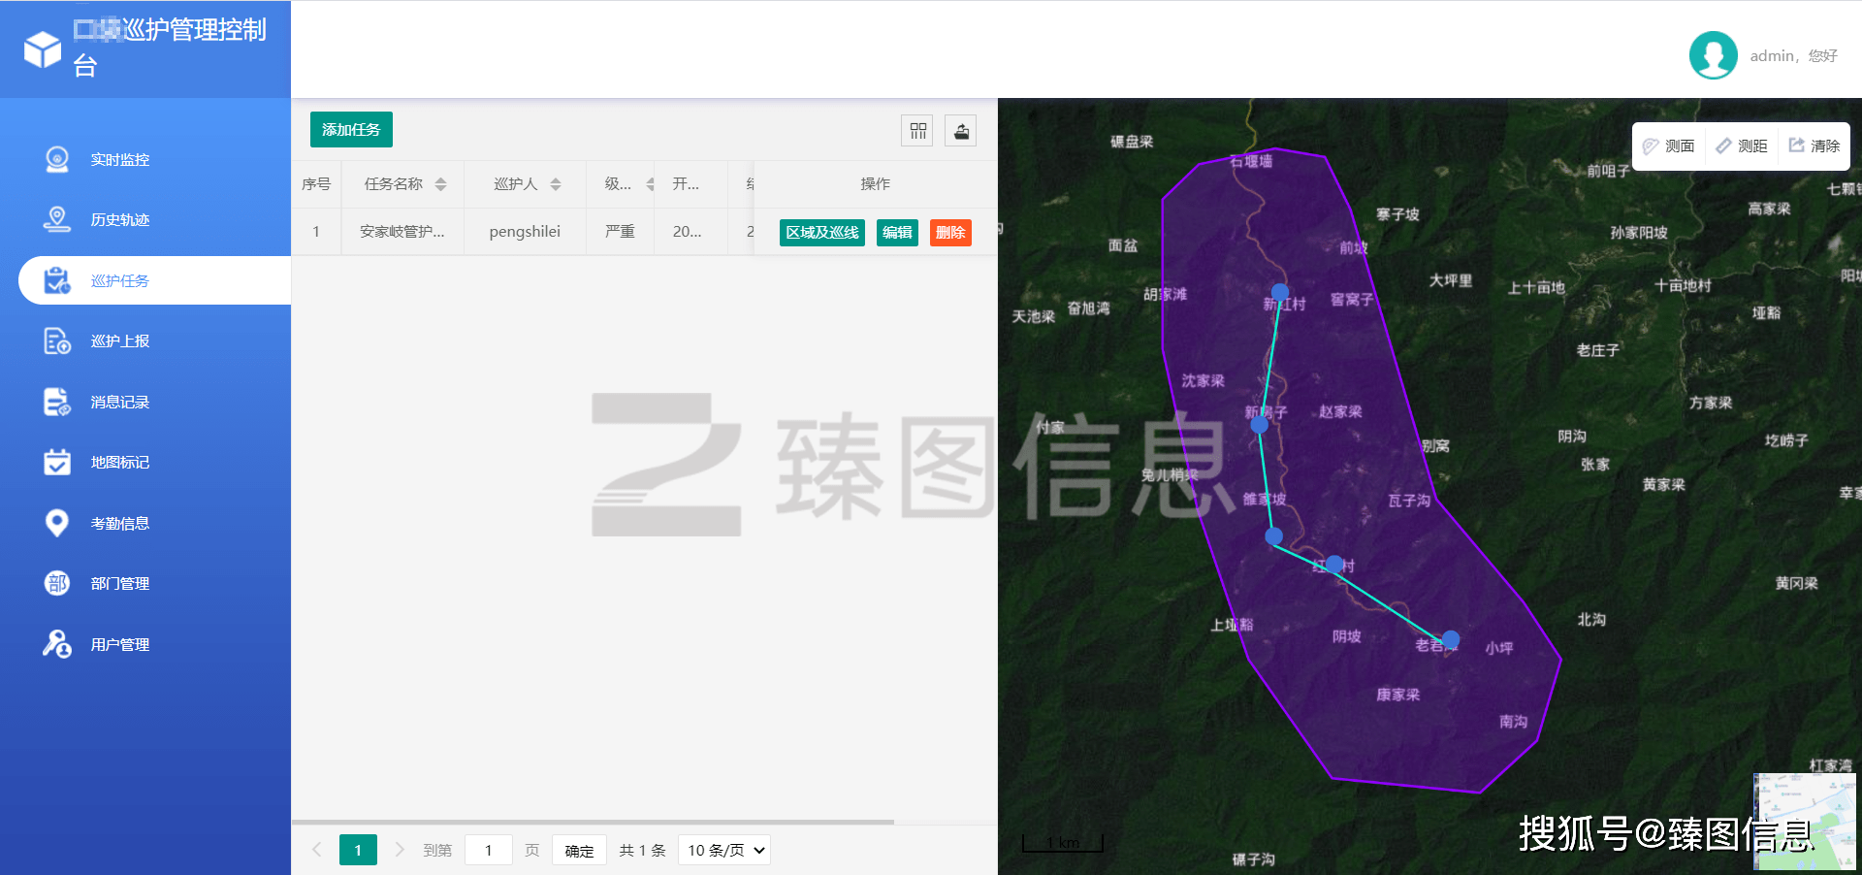Activate the 测面 area measurement tool
The height and width of the screenshot is (875, 1862).
(x=1668, y=146)
